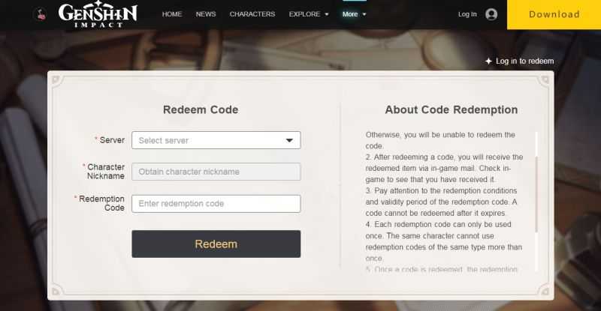
Task: Click the Select server combo box
Action: (216, 140)
